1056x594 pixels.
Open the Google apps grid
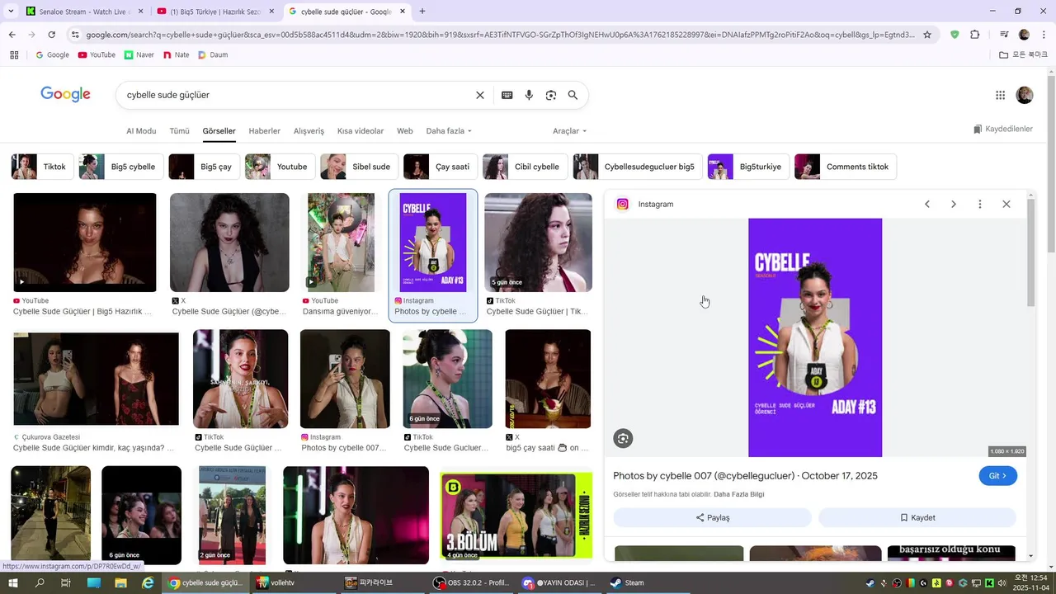(1000, 95)
